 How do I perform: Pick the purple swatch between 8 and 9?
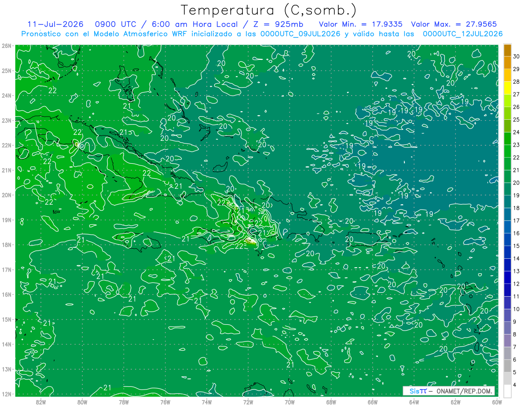[x=507, y=328]
